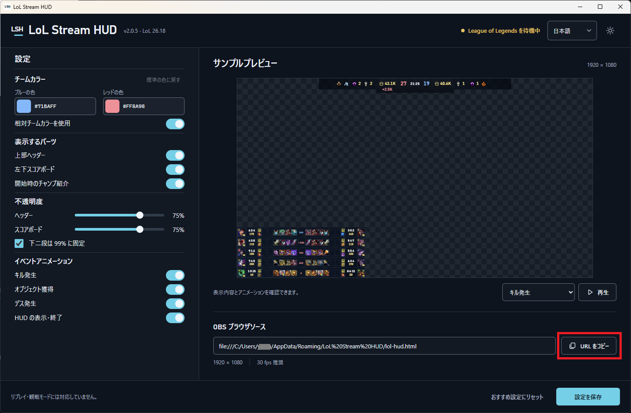Click the LSH logo in the header
The width and height of the screenshot is (631, 413).
pos(17,30)
